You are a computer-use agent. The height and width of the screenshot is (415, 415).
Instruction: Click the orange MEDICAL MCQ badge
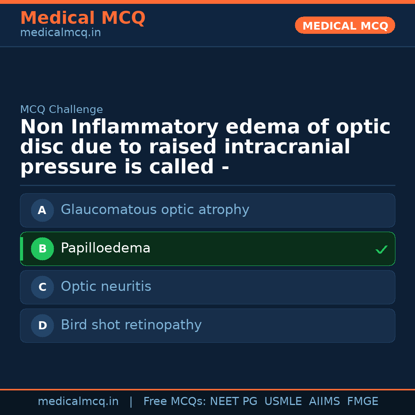[345, 25]
